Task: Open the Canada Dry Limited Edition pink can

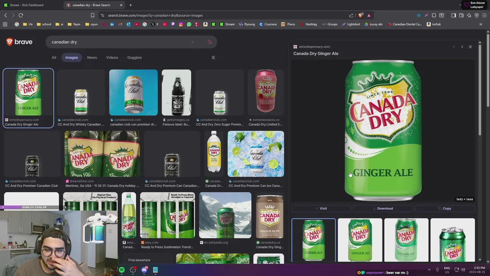Action: click(x=266, y=92)
